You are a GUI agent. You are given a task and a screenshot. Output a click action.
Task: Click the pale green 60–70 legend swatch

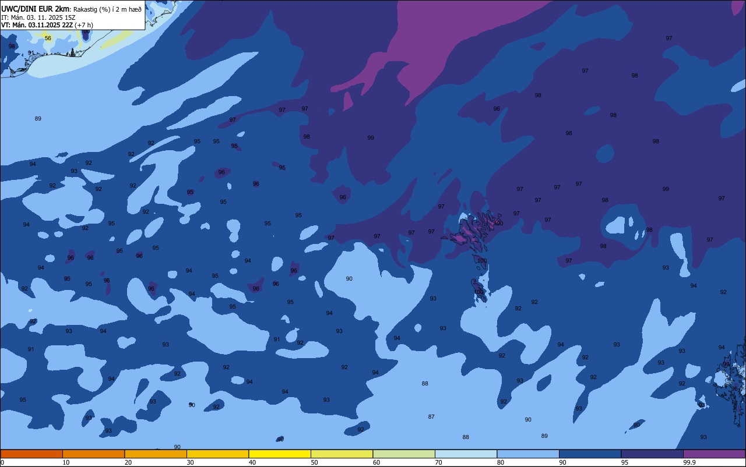click(404, 454)
